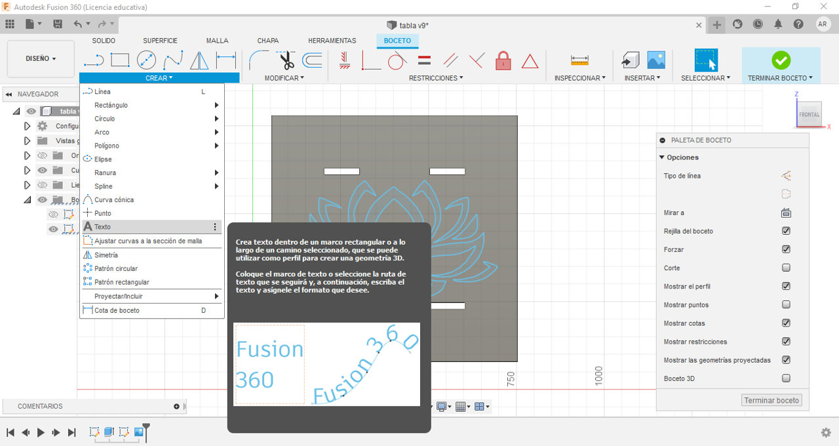
Task: Enable the Corte checkbox
Action: 786,268
